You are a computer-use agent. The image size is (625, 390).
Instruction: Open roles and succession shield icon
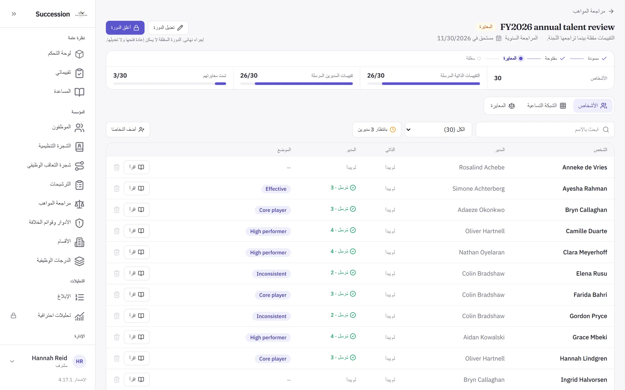pyautogui.click(x=79, y=223)
